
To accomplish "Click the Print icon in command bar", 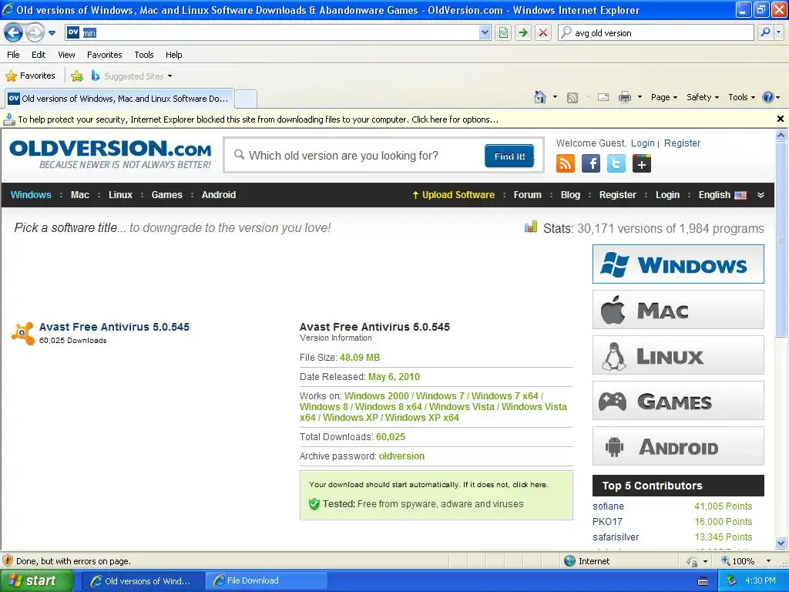I will pyautogui.click(x=624, y=97).
